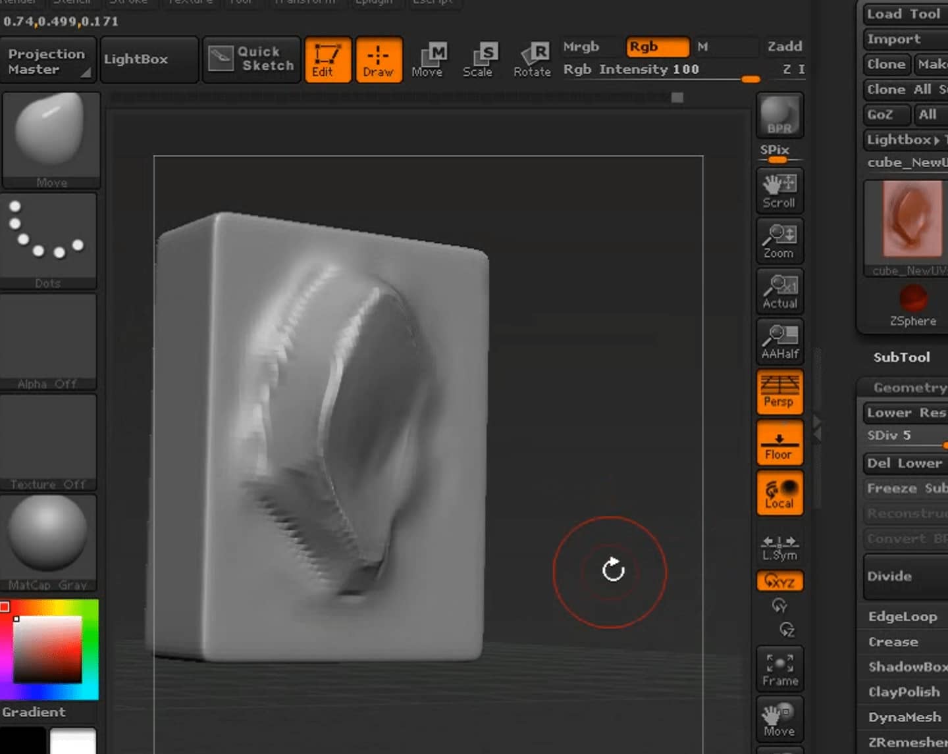
Task: Click the Frame mesh icon
Action: click(779, 668)
